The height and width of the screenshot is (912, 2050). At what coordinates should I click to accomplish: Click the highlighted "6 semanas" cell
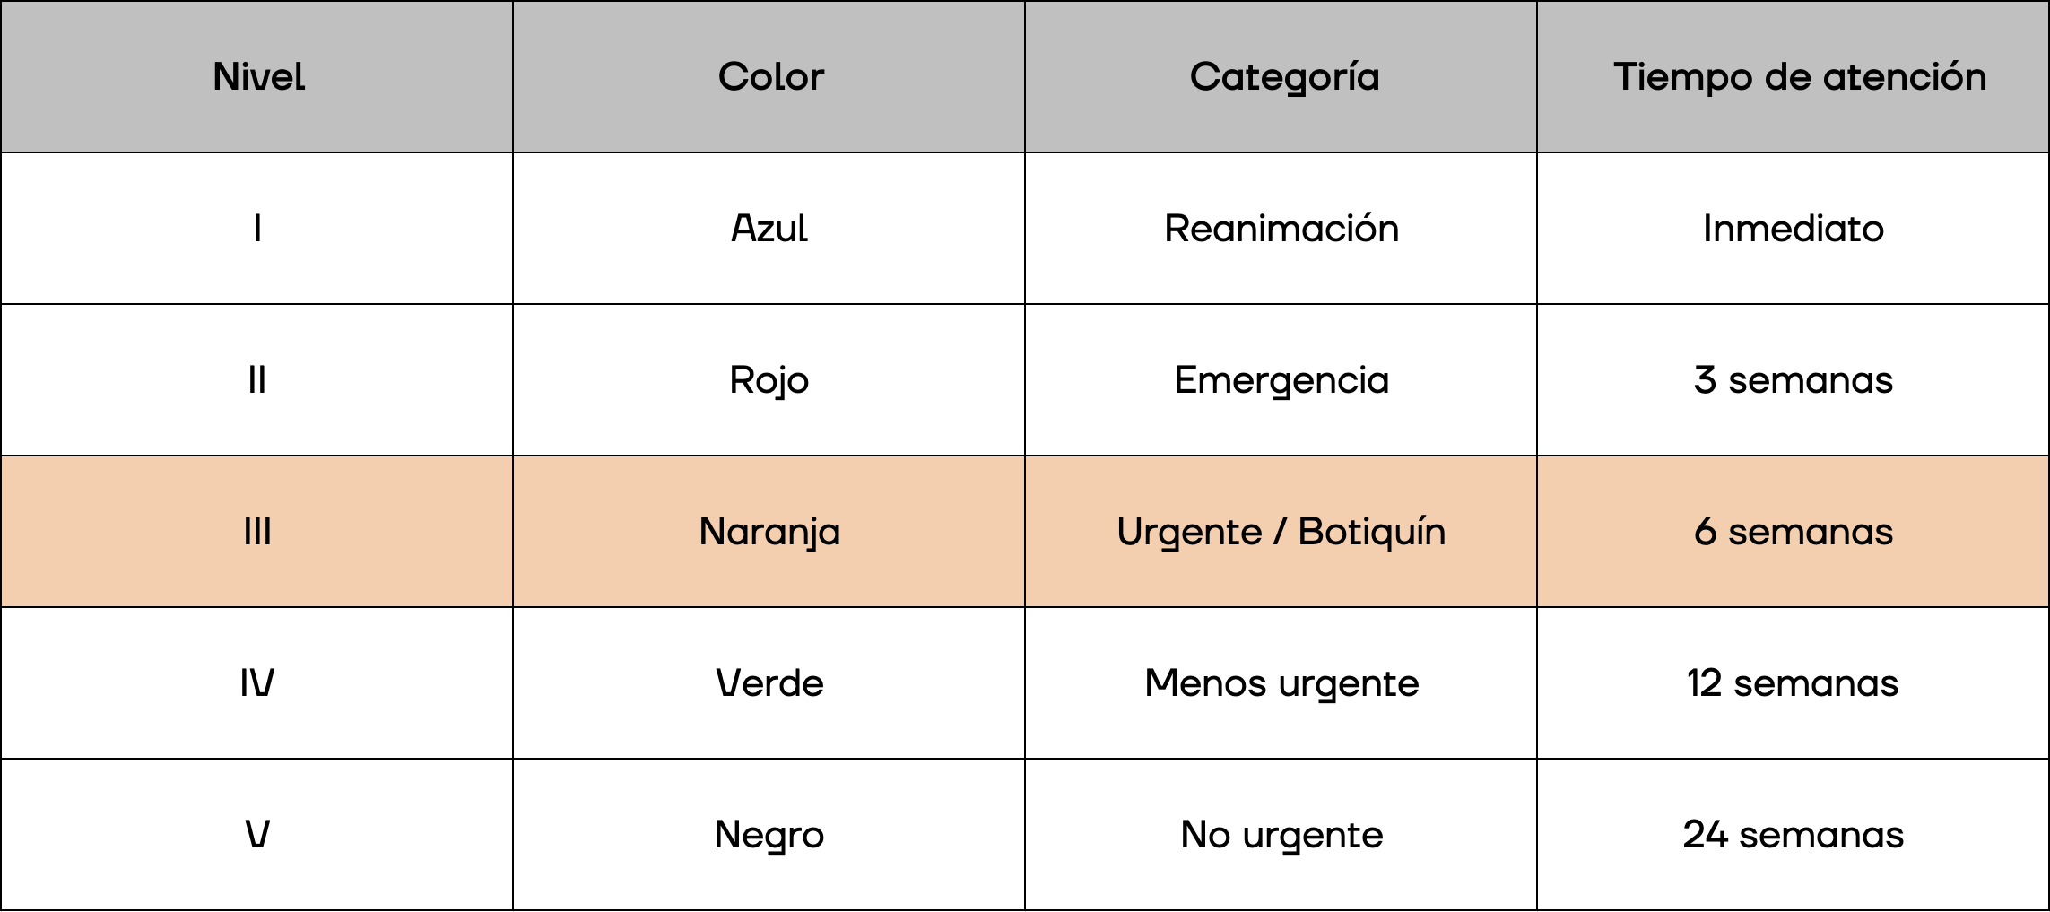click(1793, 532)
